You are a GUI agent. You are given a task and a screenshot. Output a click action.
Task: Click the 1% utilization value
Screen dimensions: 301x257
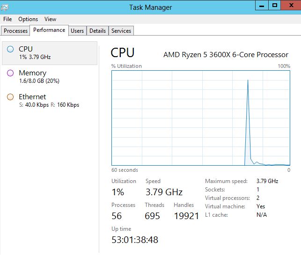(x=118, y=192)
